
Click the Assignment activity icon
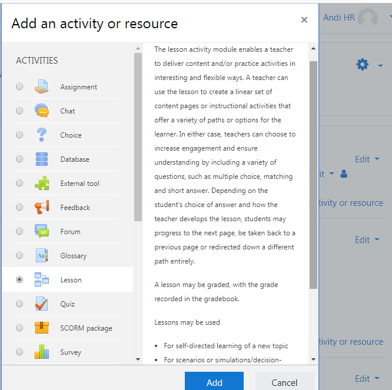pos(42,86)
